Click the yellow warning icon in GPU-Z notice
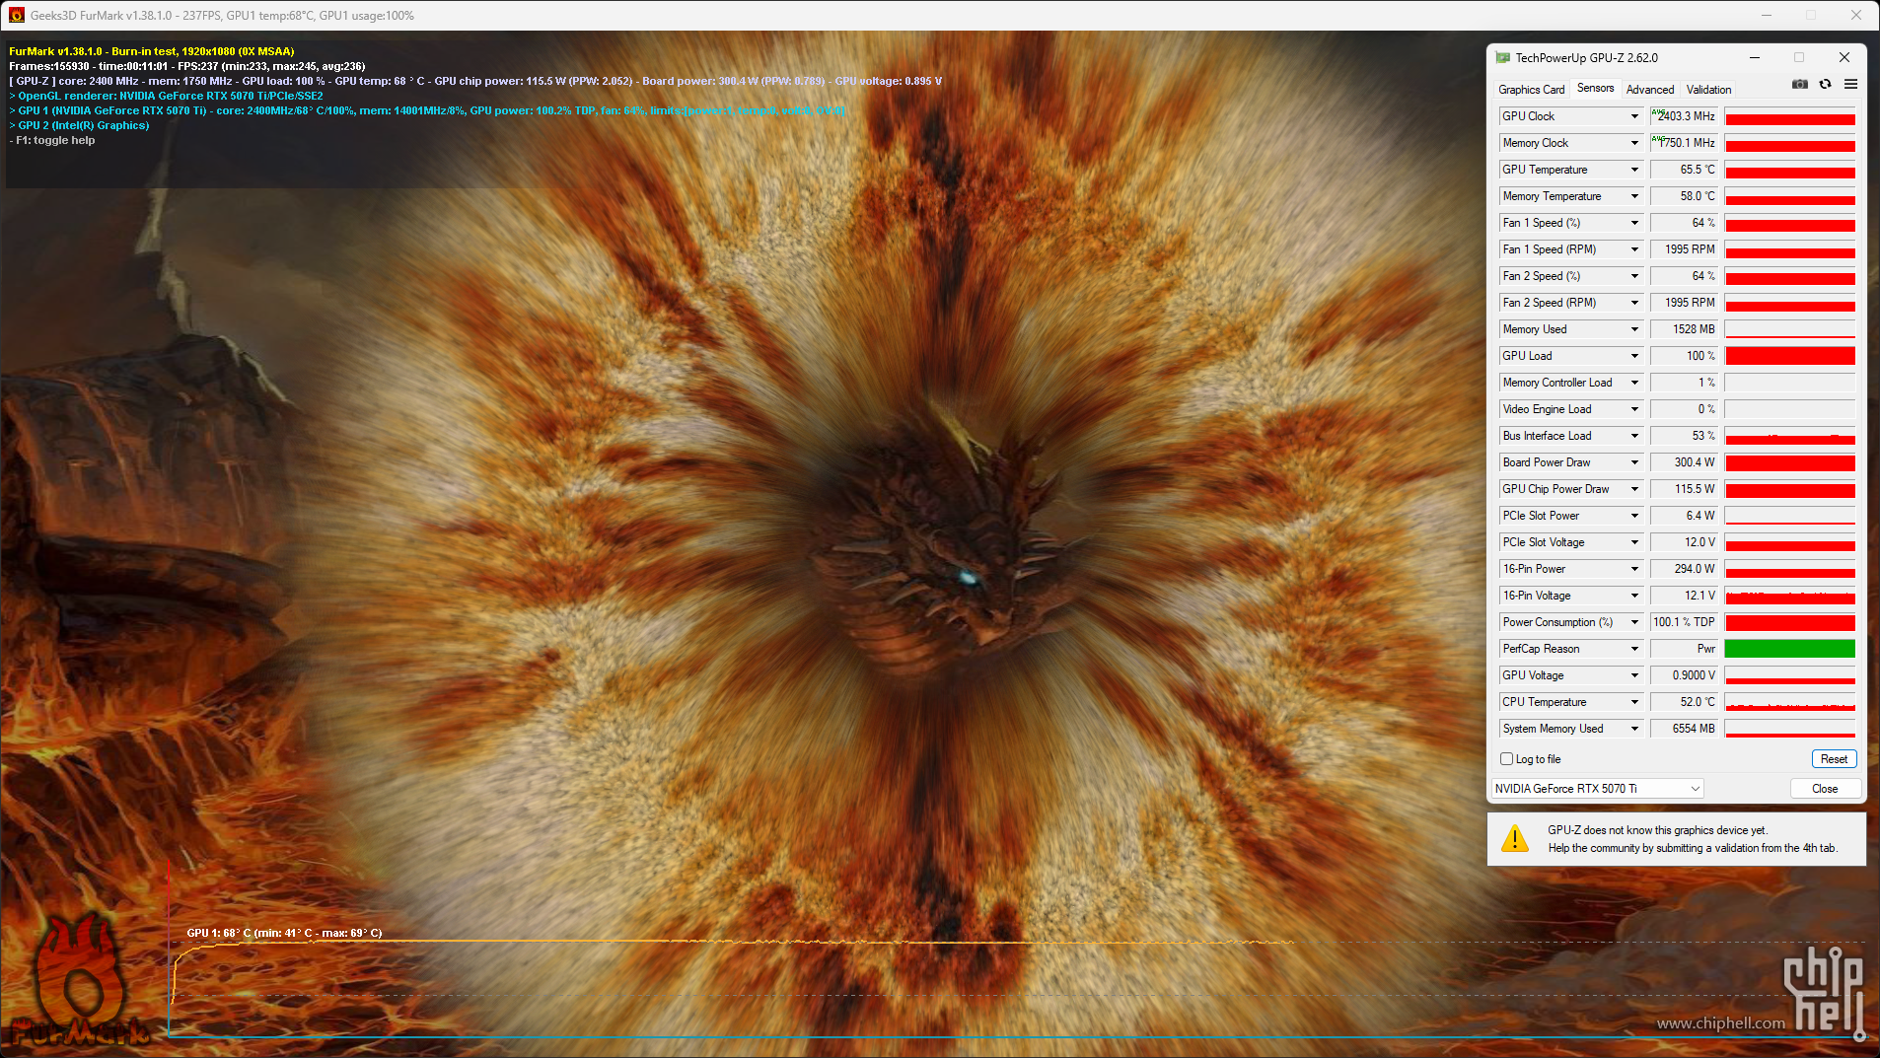The image size is (1880, 1058). pos(1514,839)
